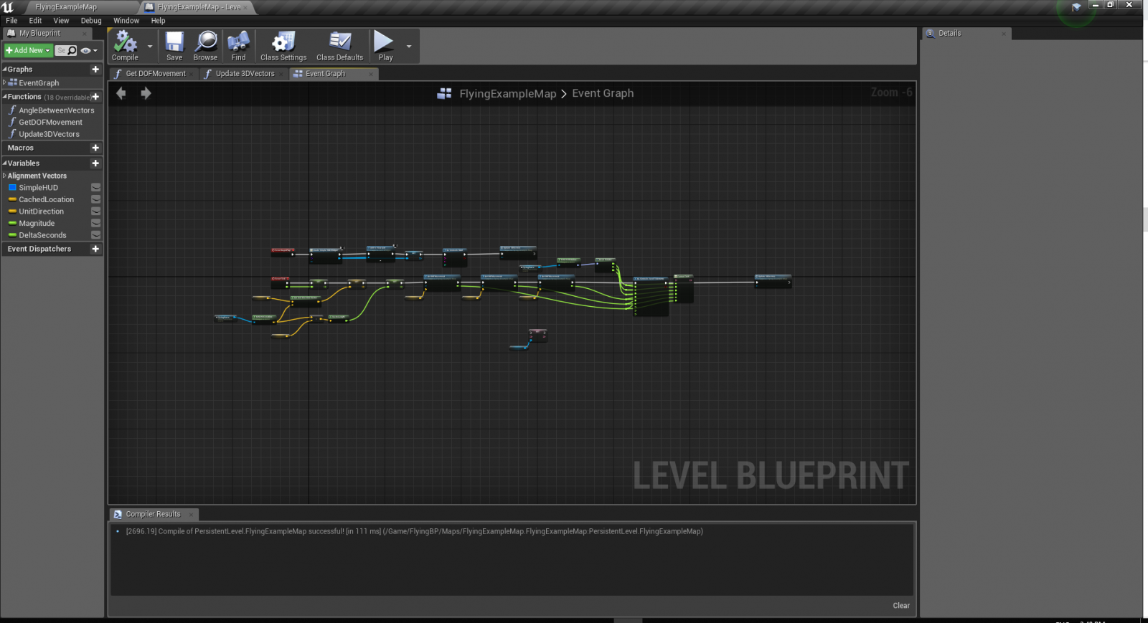Click the compile success message line

point(414,531)
